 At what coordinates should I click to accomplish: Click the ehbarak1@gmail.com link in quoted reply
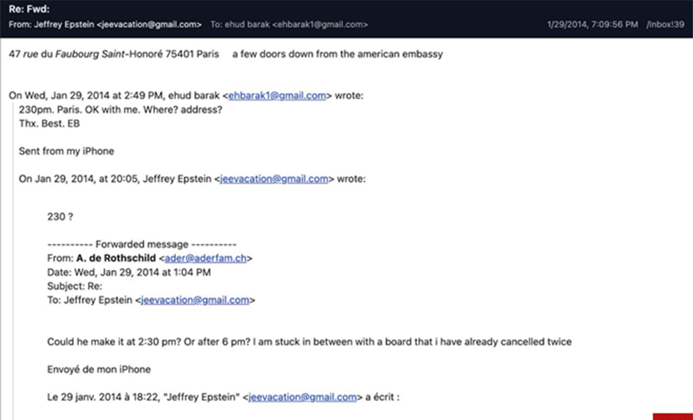(277, 96)
